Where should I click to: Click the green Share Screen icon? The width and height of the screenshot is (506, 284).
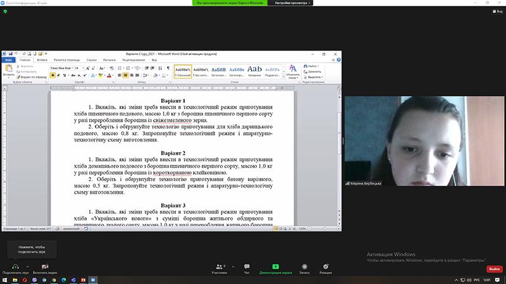[x=275, y=267]
